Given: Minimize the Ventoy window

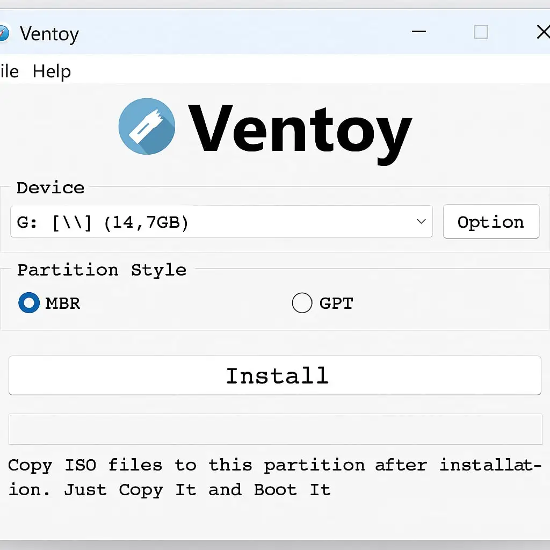Looking at the screenshot, I should pos(418,32).
